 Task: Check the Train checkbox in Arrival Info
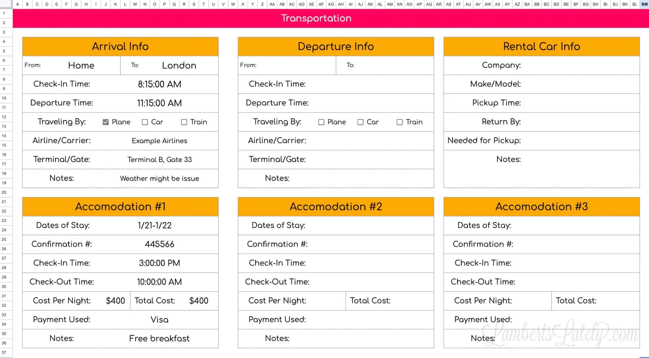184,122
